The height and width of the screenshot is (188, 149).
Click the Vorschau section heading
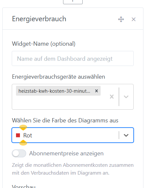24,186
